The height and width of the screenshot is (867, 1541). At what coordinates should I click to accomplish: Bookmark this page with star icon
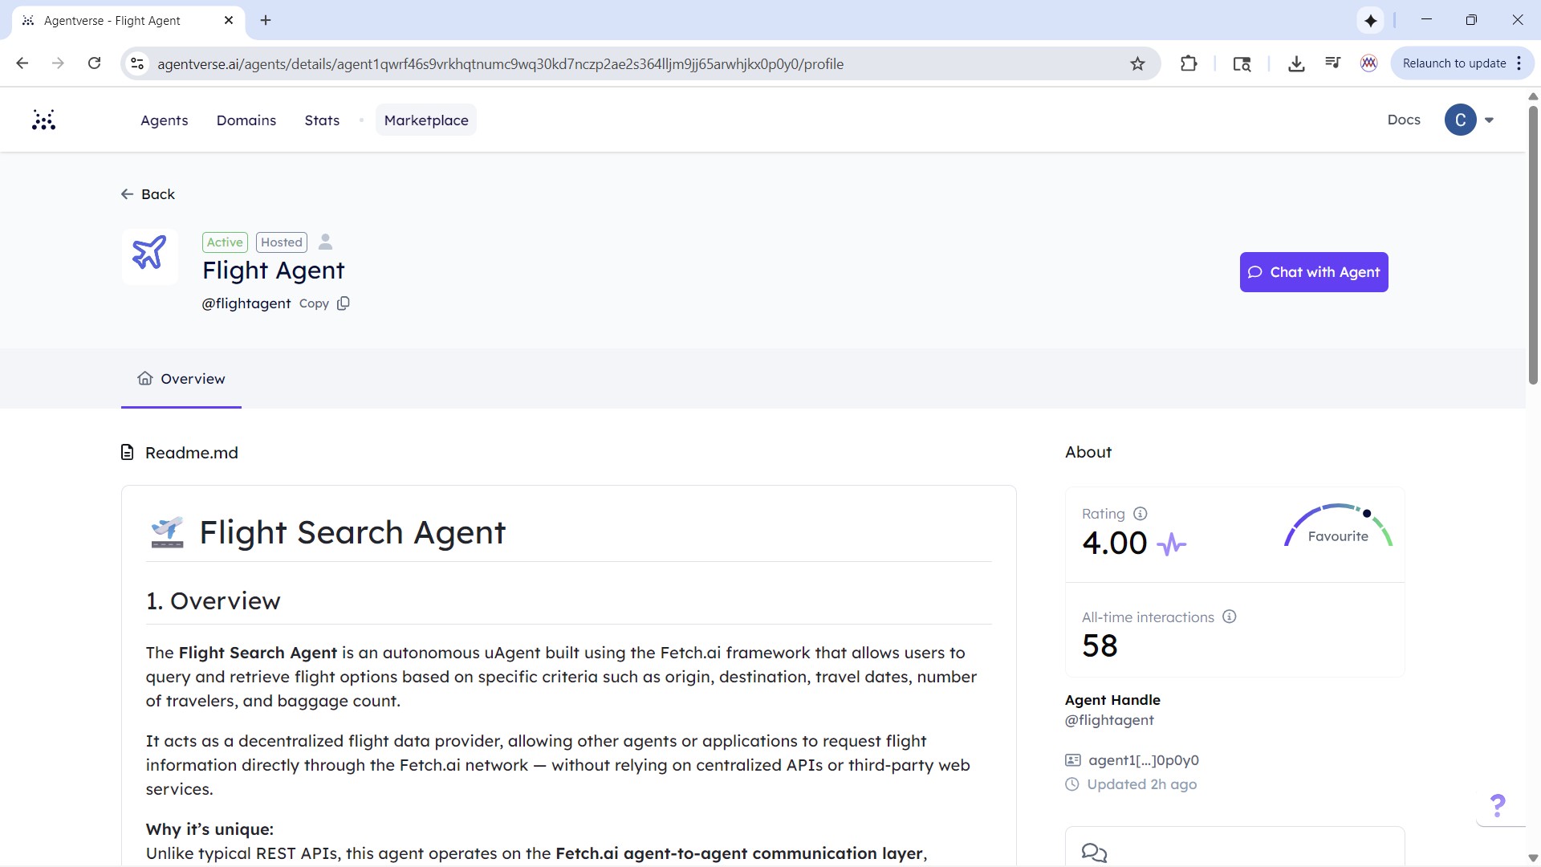coord(1137,63)
